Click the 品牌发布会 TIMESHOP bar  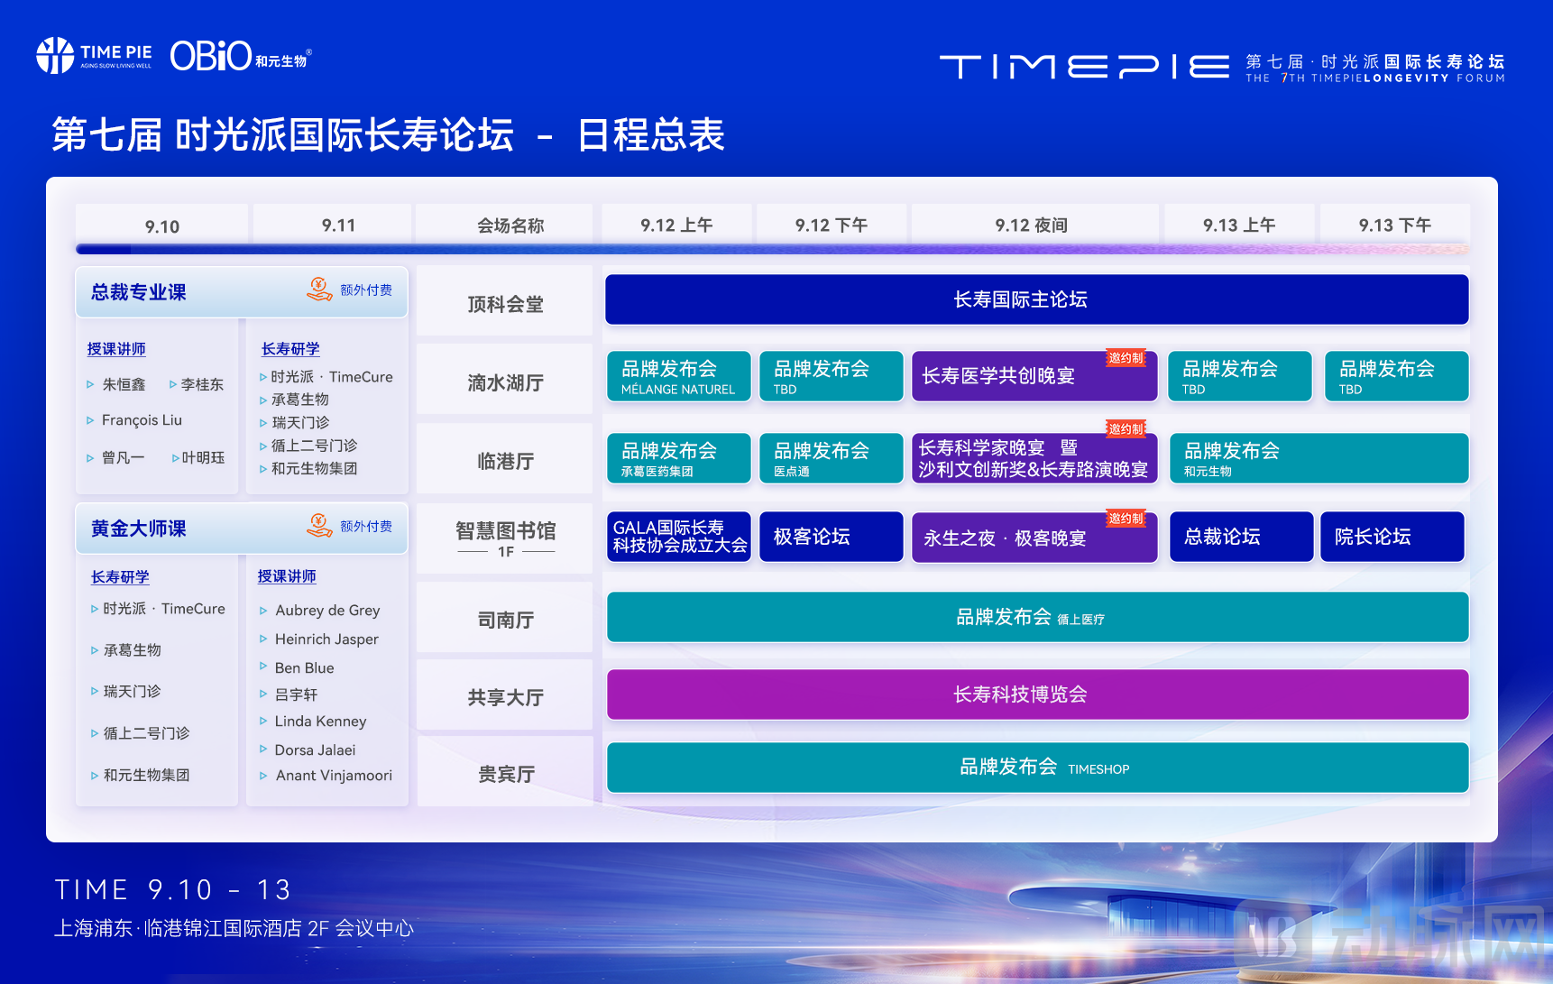1038,768
